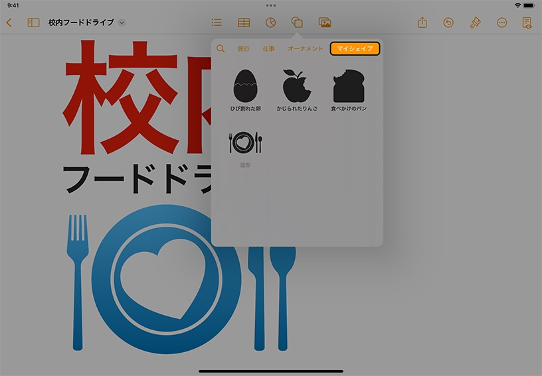Screen dimensions: 542x376
Task: Open the format paintbrush icon
Action: tap(475, 23)
